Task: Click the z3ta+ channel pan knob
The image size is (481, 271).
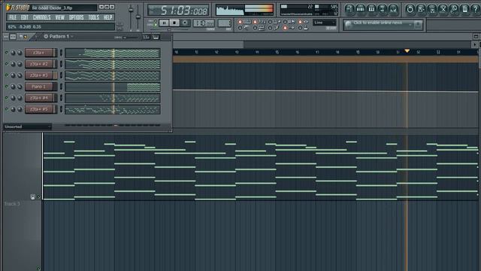Action: (13, 53)
